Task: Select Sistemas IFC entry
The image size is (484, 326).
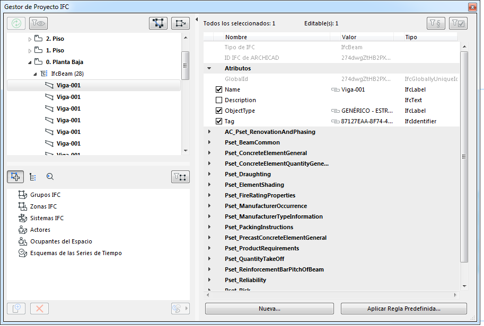Action: (x=47, y=218)
